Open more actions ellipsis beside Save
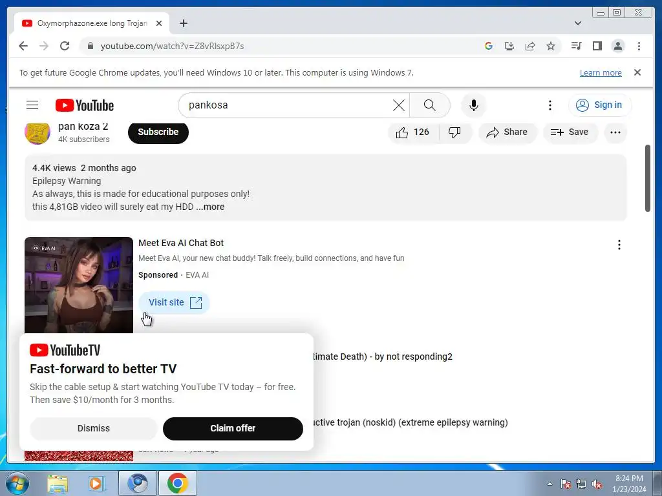662x496 pixels. click(x=615, y=132)
